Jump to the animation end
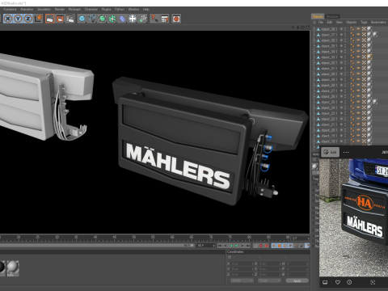This screenshot has width=388, height=291. (x=248, y=246)
